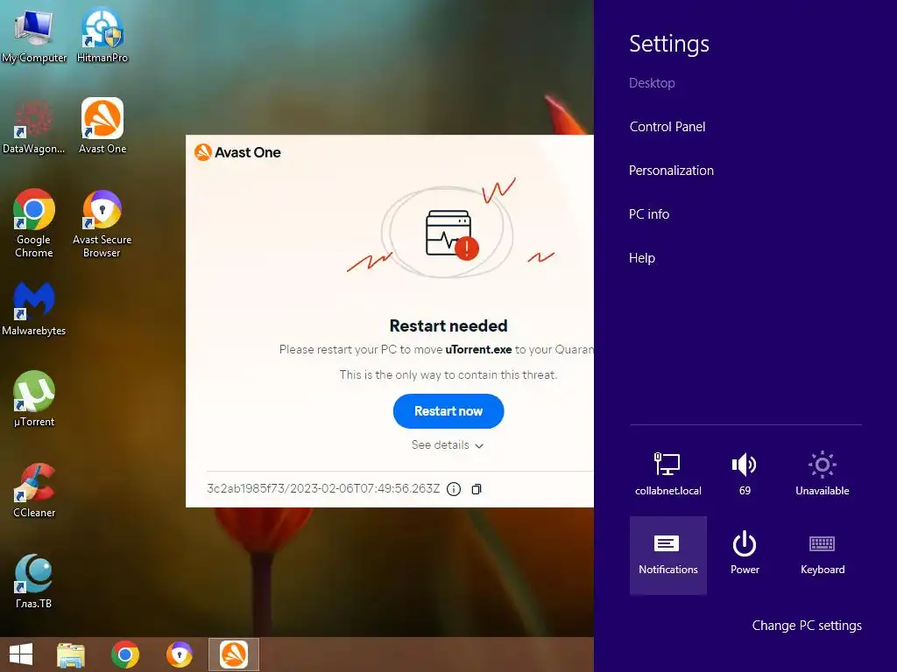Launch HitmanPro from the desktop
Image resolution: width=897 pixels, height=672 pixels.
102,35
